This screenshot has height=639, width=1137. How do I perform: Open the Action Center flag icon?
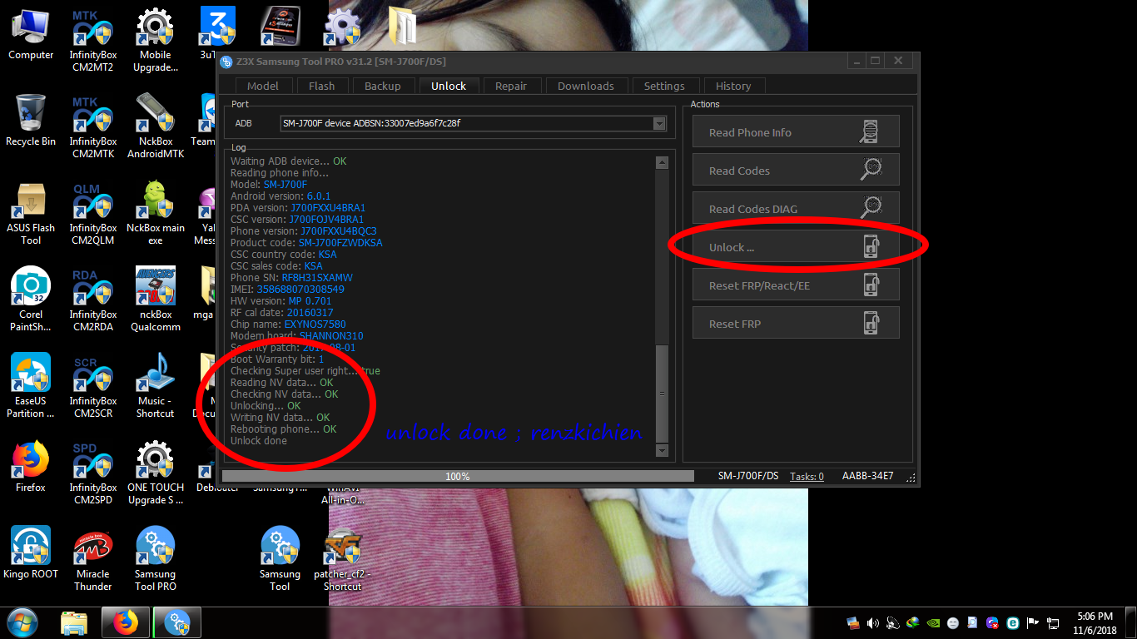click(1033, 623)
